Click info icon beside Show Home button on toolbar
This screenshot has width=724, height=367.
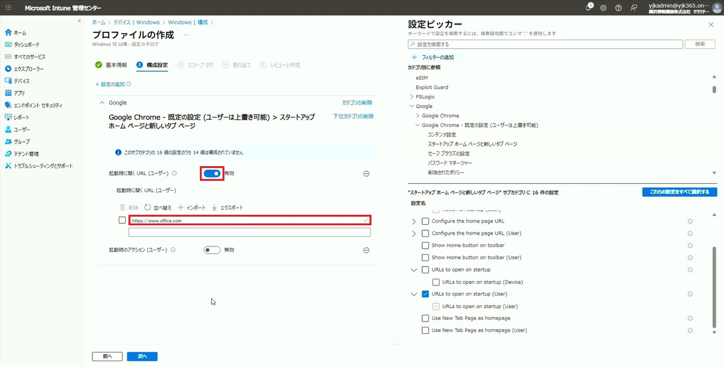690,246
